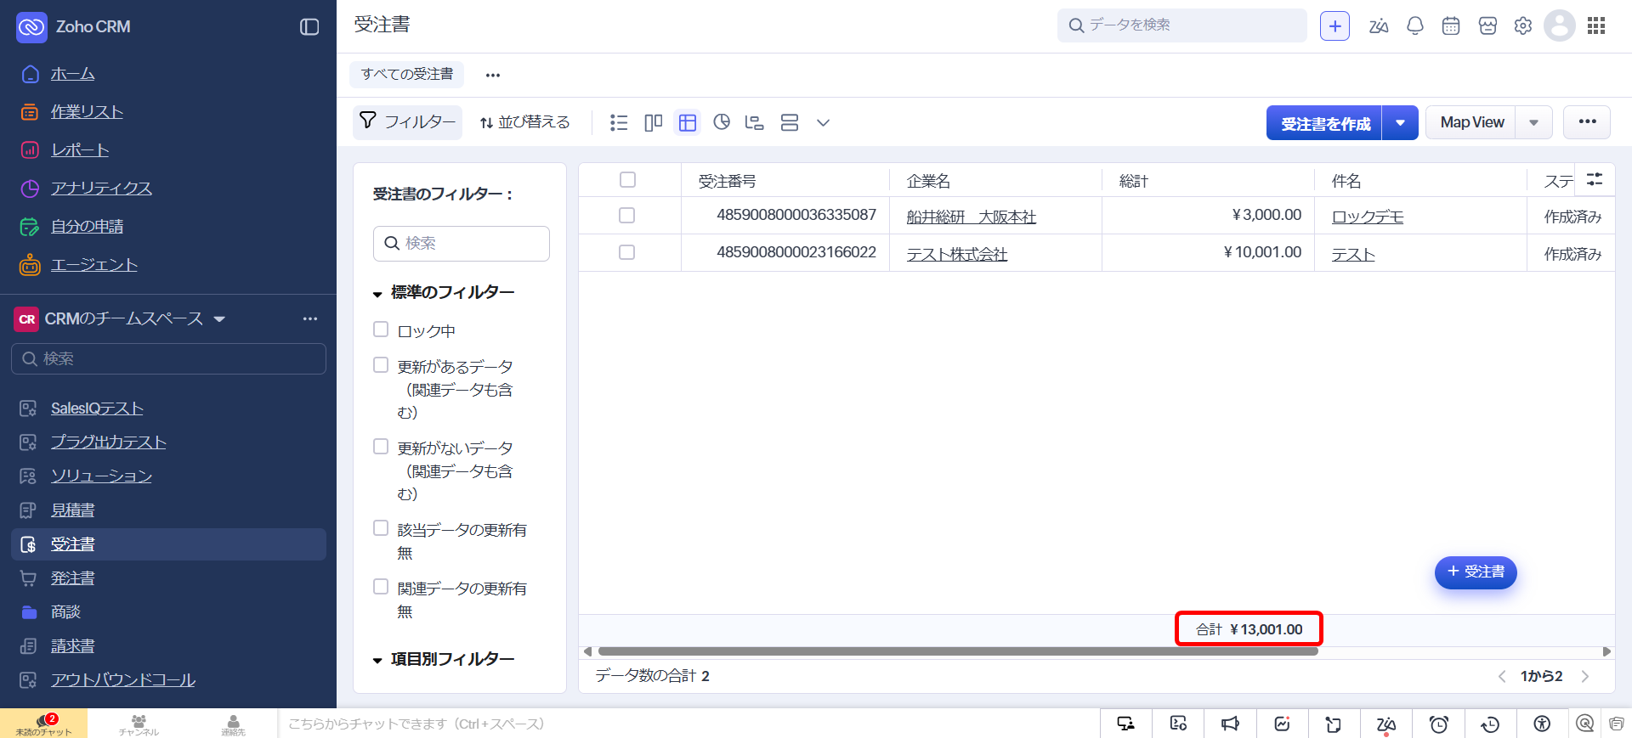Open channels in the bottom bar
The image size is (1632, 738).
139,724
